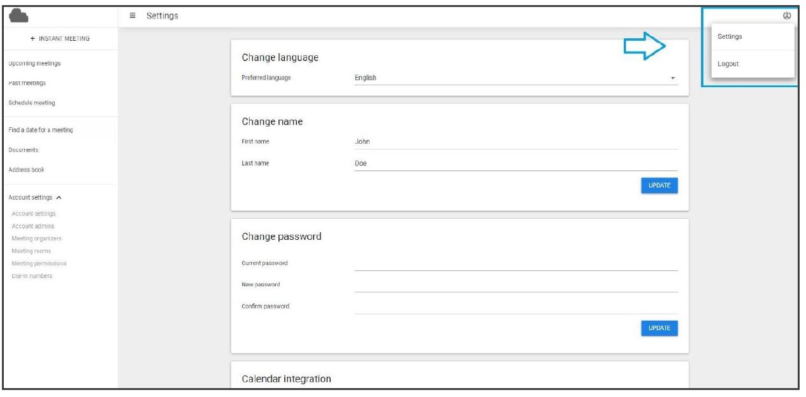
Task: Toggle the hamburger menu icon
Action: [x=133, y=16]
